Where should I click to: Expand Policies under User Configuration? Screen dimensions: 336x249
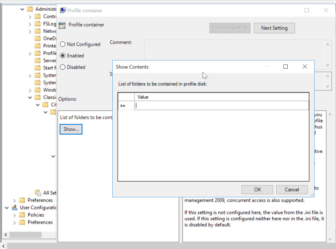coord(15,215)
